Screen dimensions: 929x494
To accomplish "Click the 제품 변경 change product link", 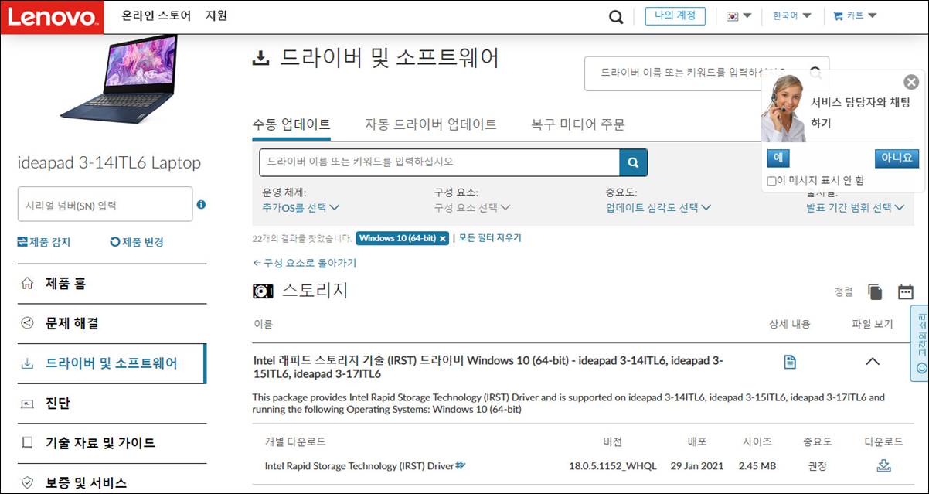I will [137, 242].
